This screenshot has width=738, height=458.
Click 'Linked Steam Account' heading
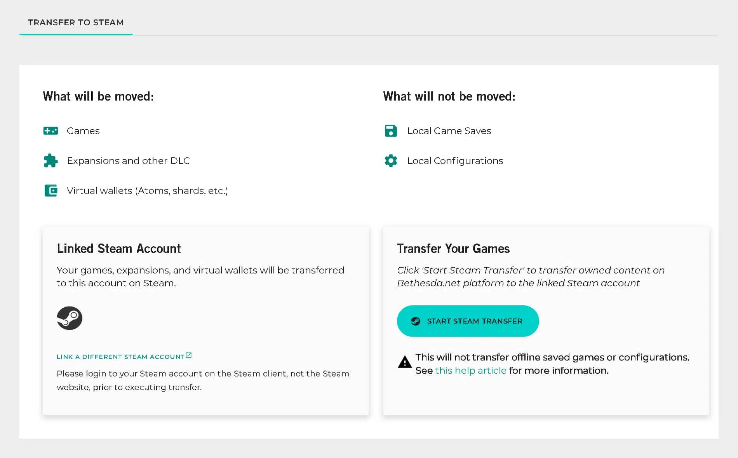click(119, 249)
